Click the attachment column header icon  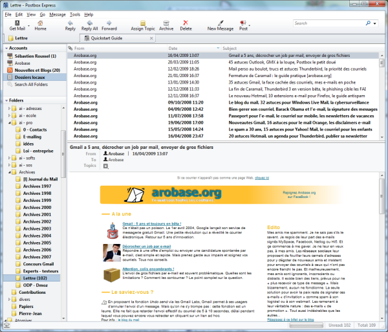pyautogui.click(x=70, y=48)
